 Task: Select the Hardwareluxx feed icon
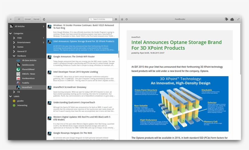click(x=19, y=78)
